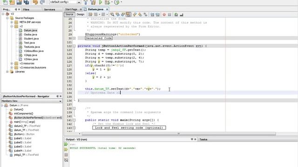
Task: Select V2View.java file
Action: click(x=31, y=59)
